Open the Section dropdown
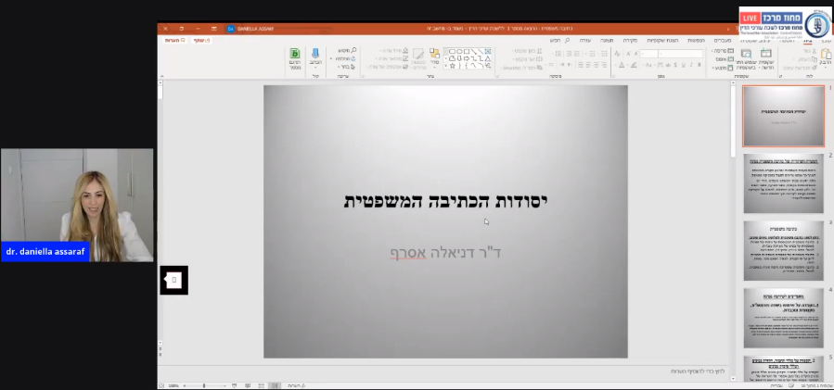The height and width of the screenshot is (390, 834). (x=723, y=68)
